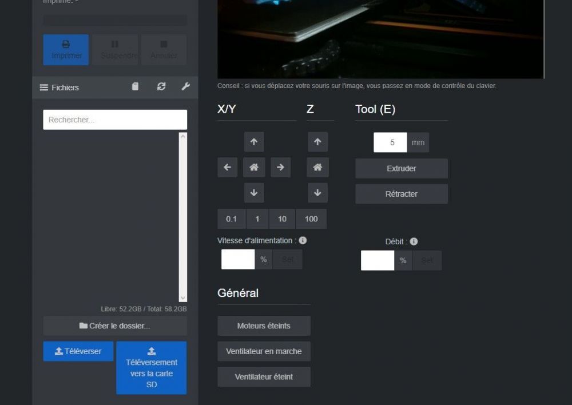Click the webcam stream image

[x=380, y=39]
